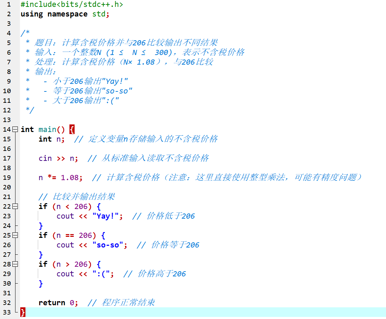Click the 'return 0;' statement
Image resolution: width=386 pixels, height=319 pixels.
pos(58,302)
